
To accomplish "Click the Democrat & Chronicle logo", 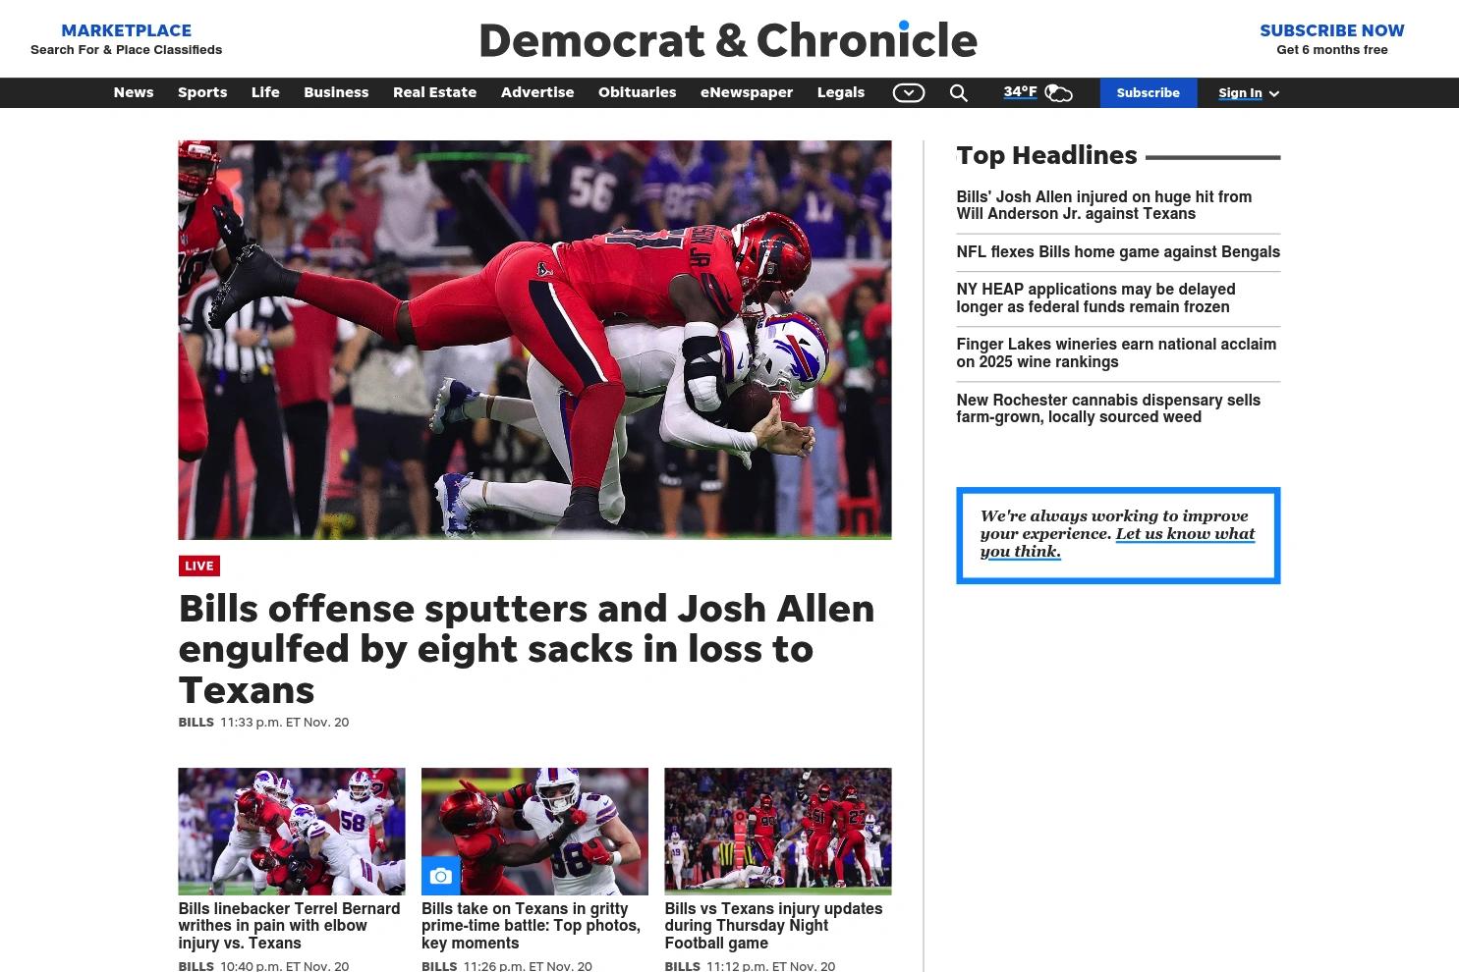I will tap(728, 40).
